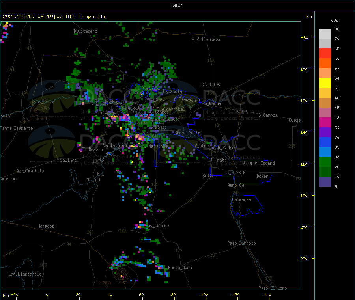
Task: Click the 'G_ALVEAR' map label
Action: (x=236, y=173)
